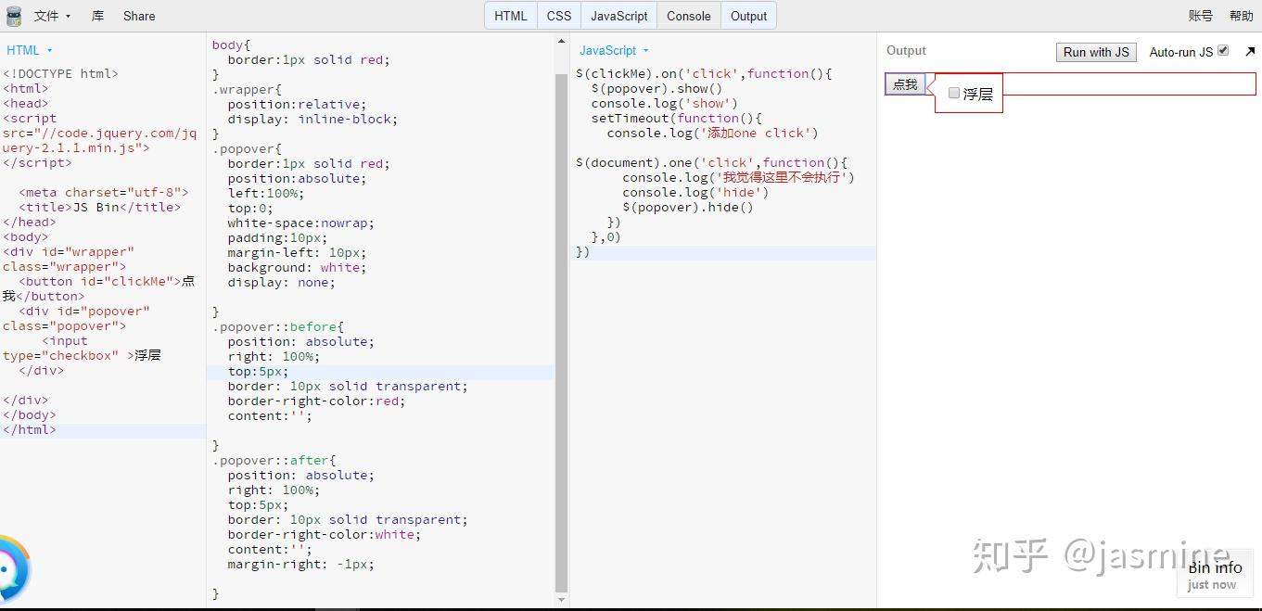Toggle the HTML panel tab
The height and width of the screenshot is (611, 1262).
(511, 16)
